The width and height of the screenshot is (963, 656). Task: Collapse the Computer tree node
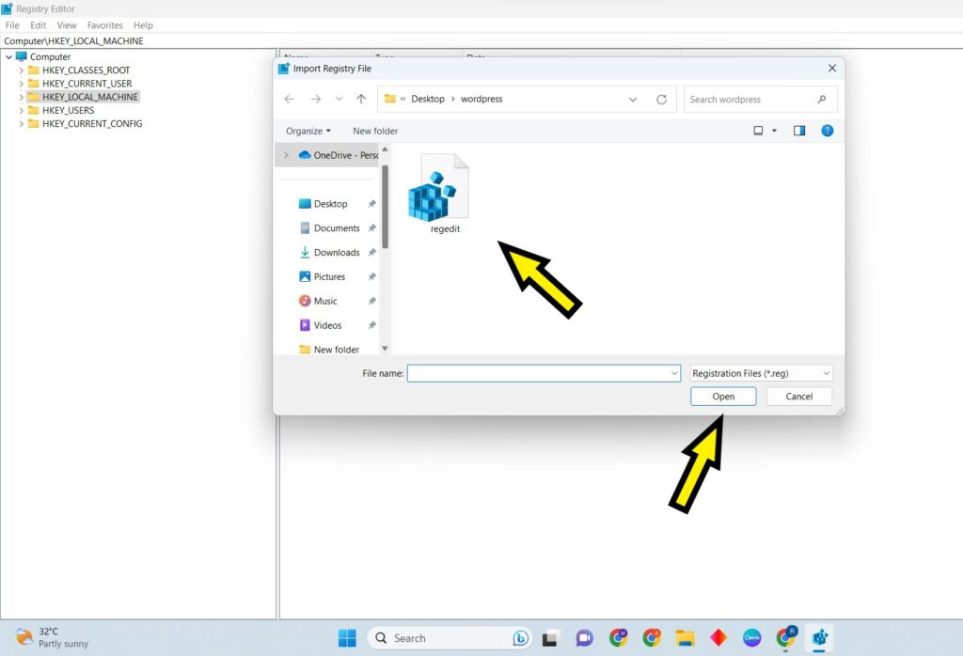(8, 56)
